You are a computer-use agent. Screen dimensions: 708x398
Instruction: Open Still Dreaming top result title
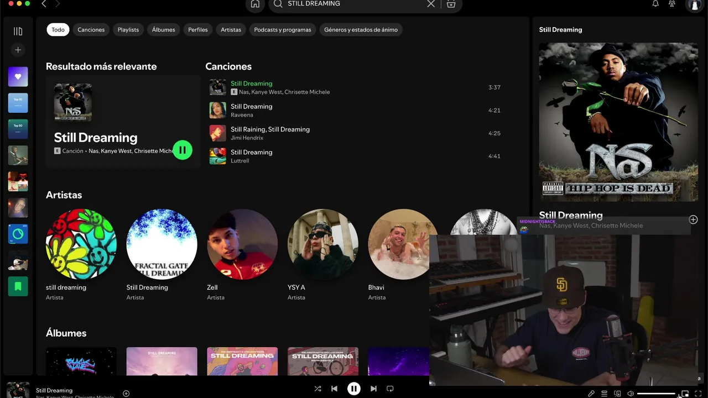[96, 138]
